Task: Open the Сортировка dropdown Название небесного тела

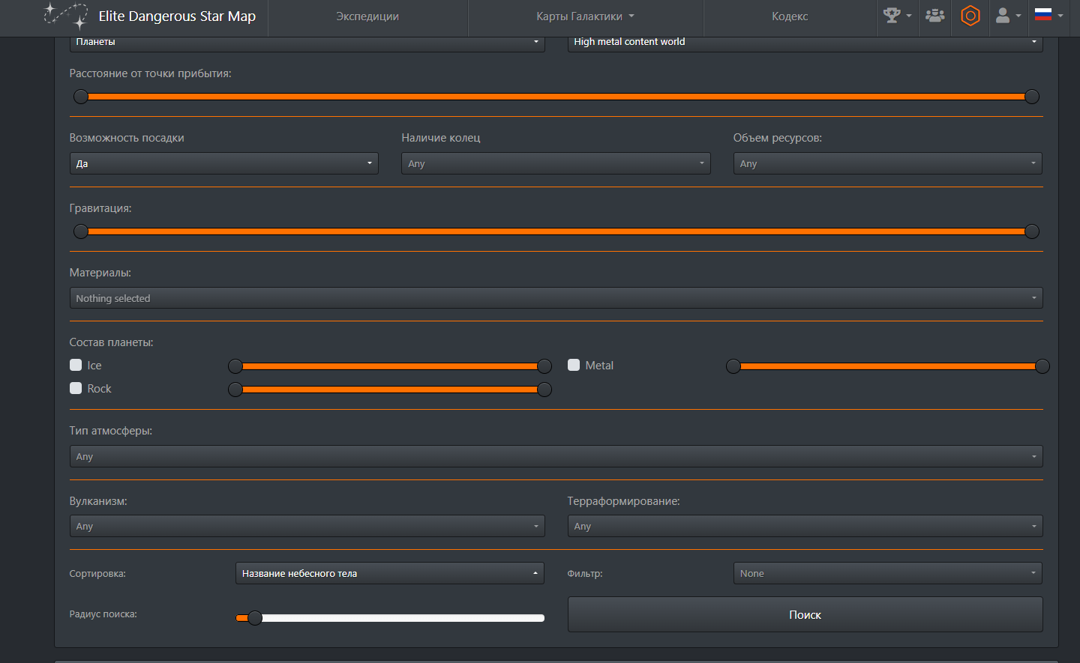Action: click(389, 573)
